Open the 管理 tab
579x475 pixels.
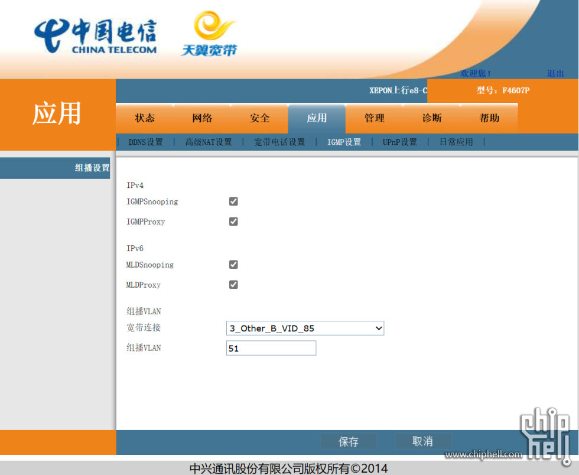(x=375, y=118)
